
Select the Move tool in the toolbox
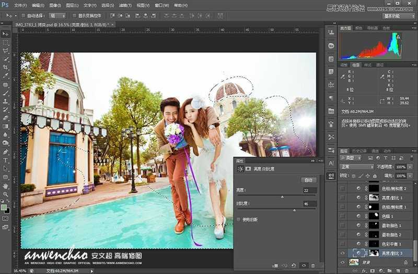point(6,34)
